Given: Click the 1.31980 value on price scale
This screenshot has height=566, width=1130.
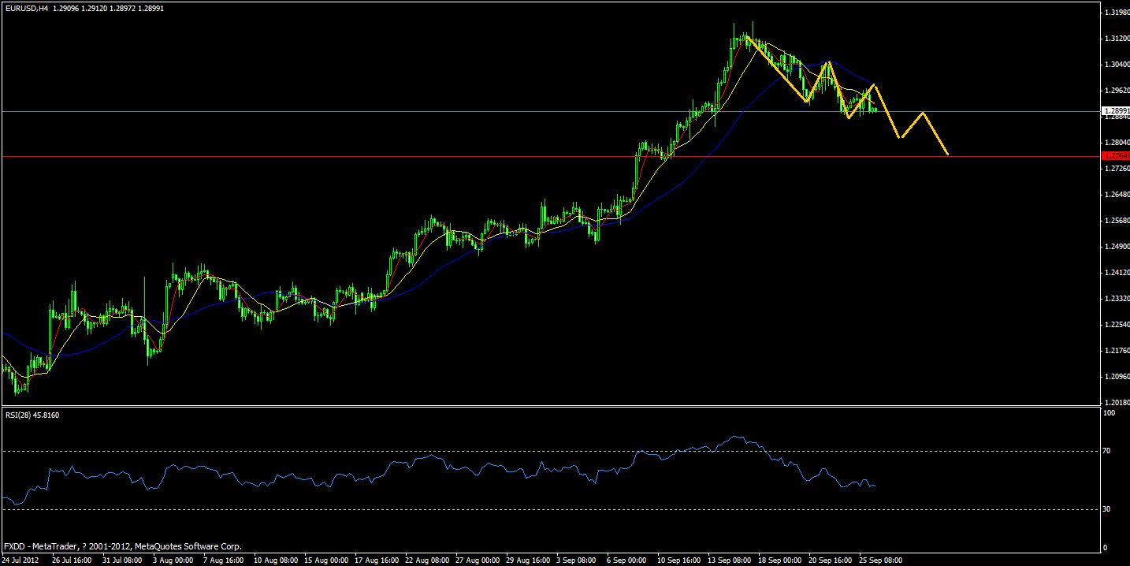Looking at the screenshot, I should pyautogui.click(x=1116, y=11).
